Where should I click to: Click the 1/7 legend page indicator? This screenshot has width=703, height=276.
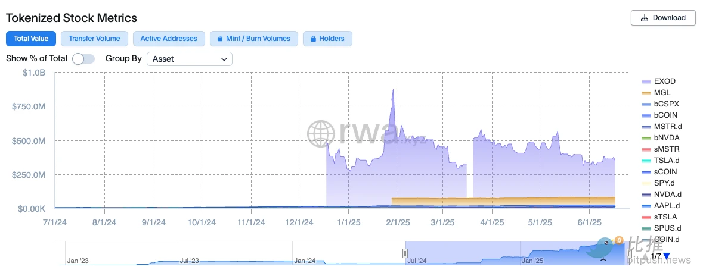[x=655, y=256]
